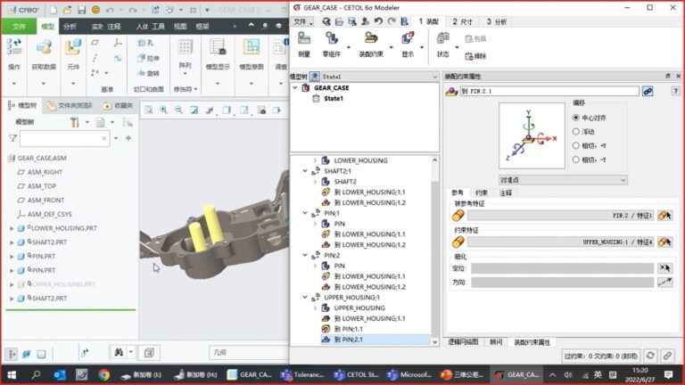
Task: Collapse the PIN:2 node in CETOL tree
Action: (305, 255)
